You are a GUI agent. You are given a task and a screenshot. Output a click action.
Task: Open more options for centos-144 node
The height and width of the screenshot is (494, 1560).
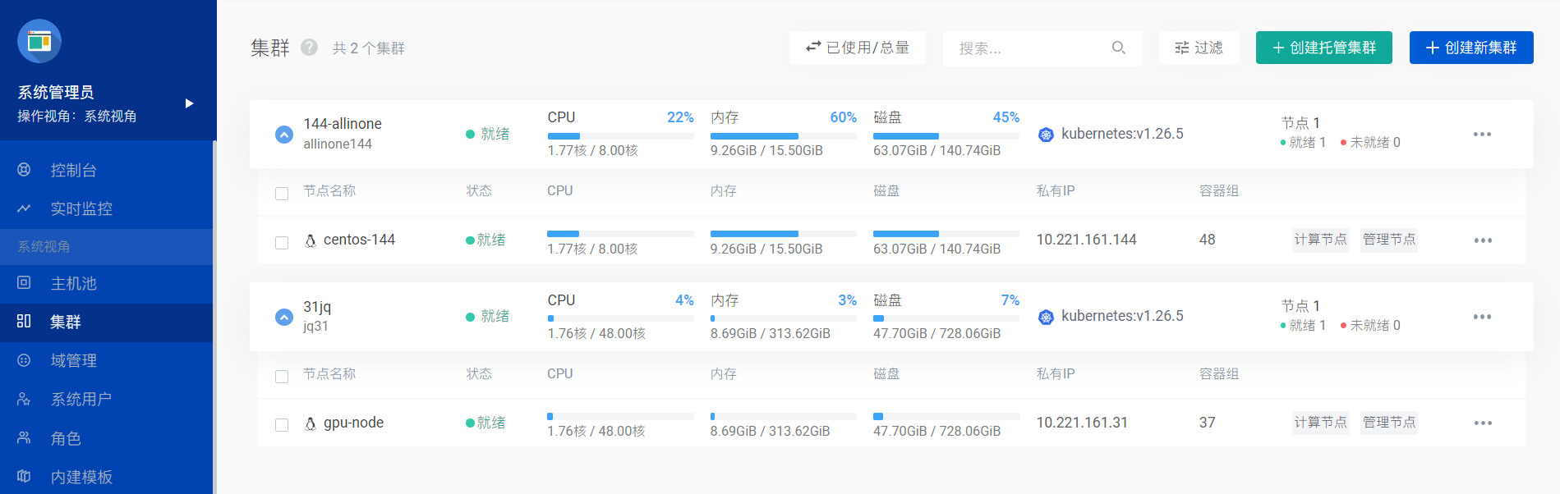pyautogui.click(x=1482, y=240)
